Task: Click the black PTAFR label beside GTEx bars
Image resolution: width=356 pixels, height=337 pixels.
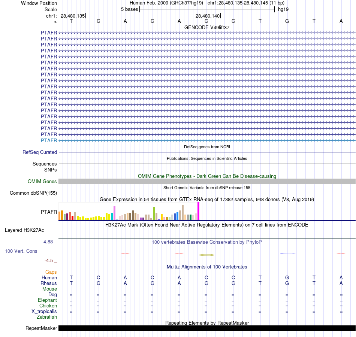Action: (x=49, y=212)
